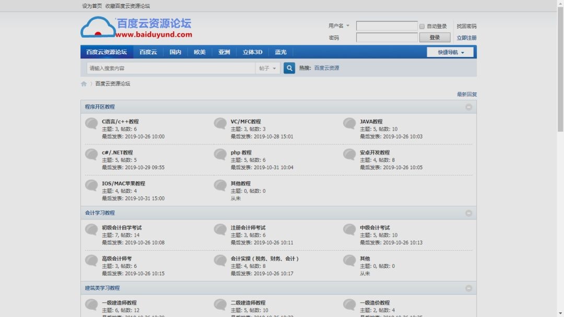Click chat bubble icon beside php 教程

(x=220, y=155)
